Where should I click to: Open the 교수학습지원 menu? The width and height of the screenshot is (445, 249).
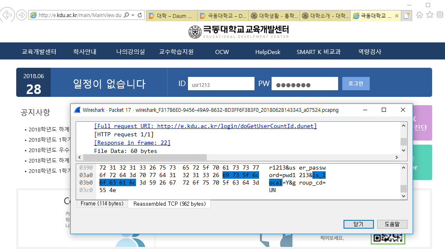(176, 52)
